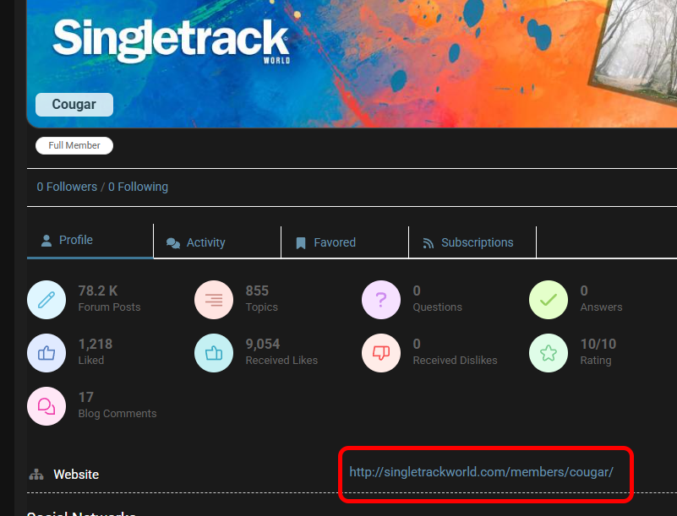Click the 0 Following link
This screenshot has height=516, width=677.
(138, 187)
